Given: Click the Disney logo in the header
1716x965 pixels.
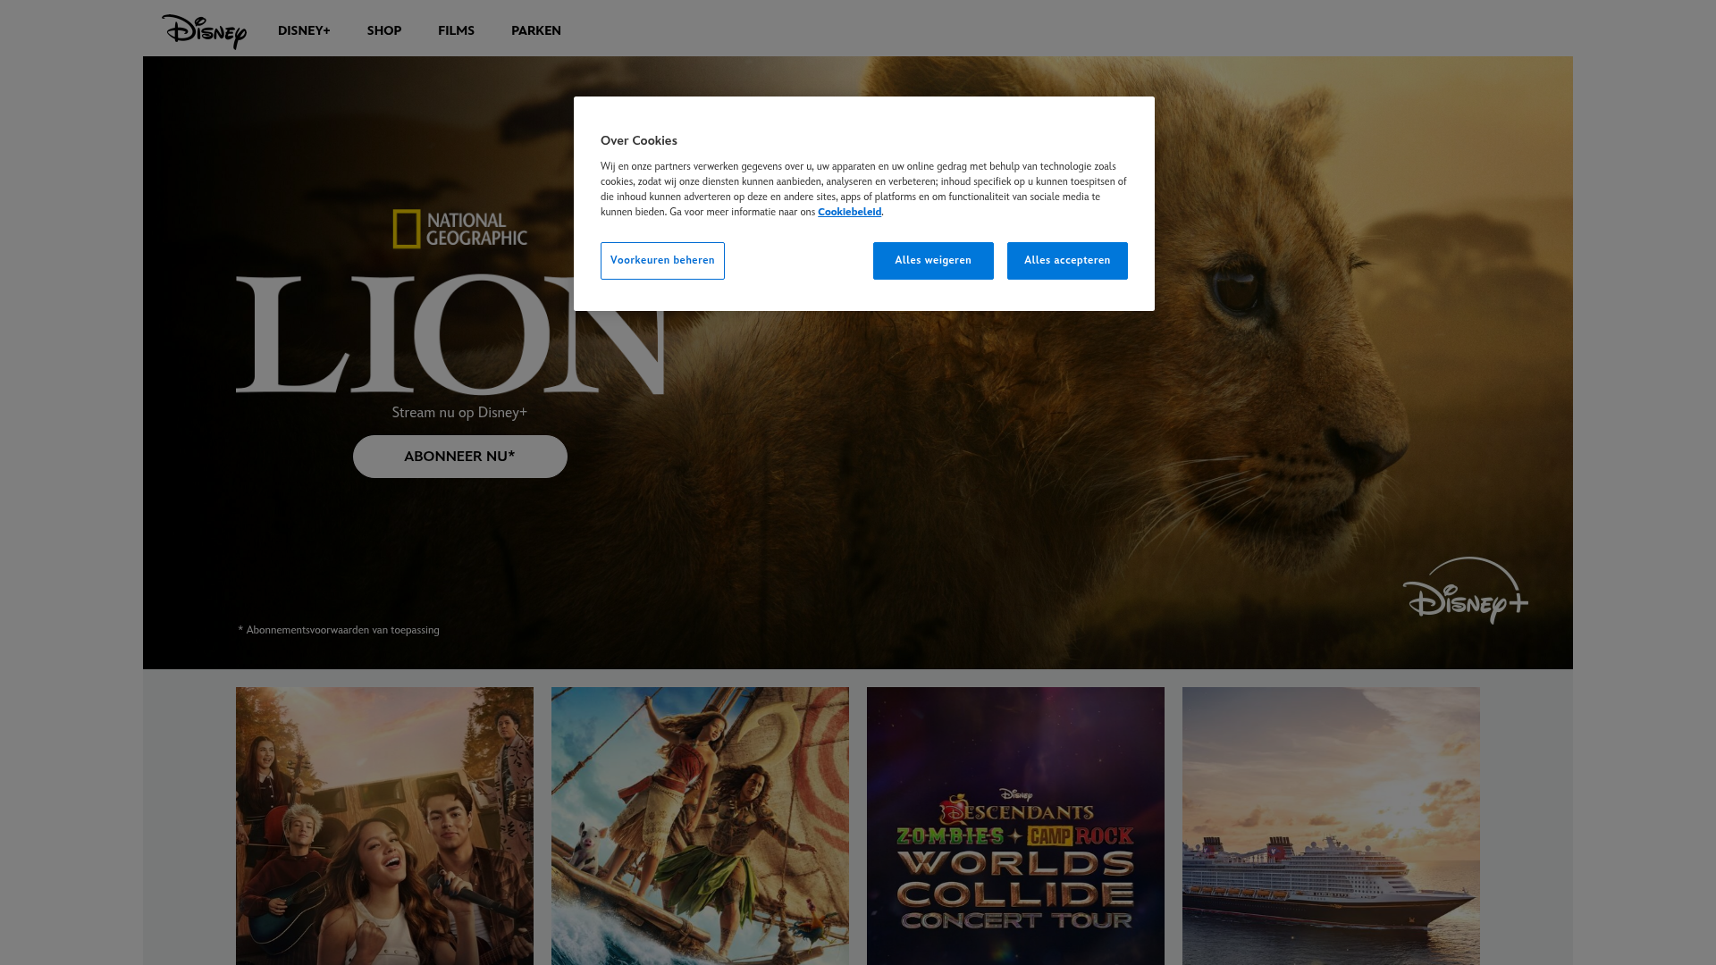Looking at the screenshot, I should tap(204, 31).
